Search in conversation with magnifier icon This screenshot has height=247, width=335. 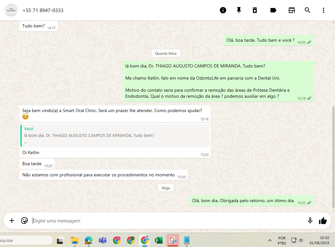click(307, 10)
